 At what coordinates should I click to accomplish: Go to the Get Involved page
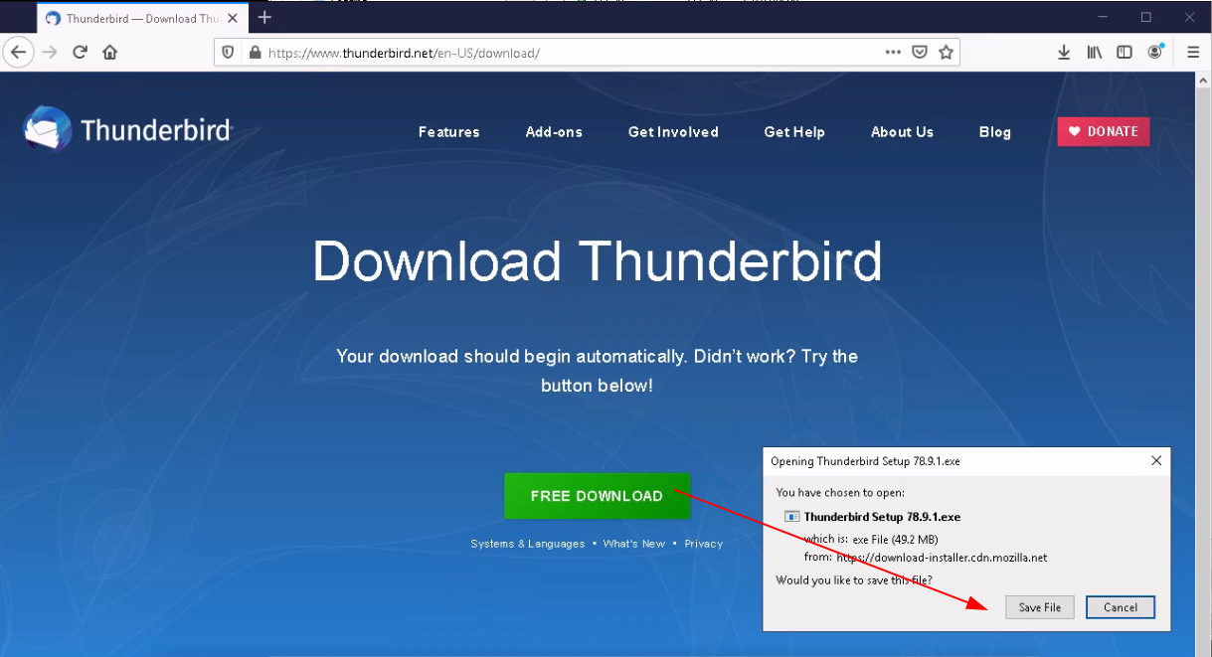673,131
